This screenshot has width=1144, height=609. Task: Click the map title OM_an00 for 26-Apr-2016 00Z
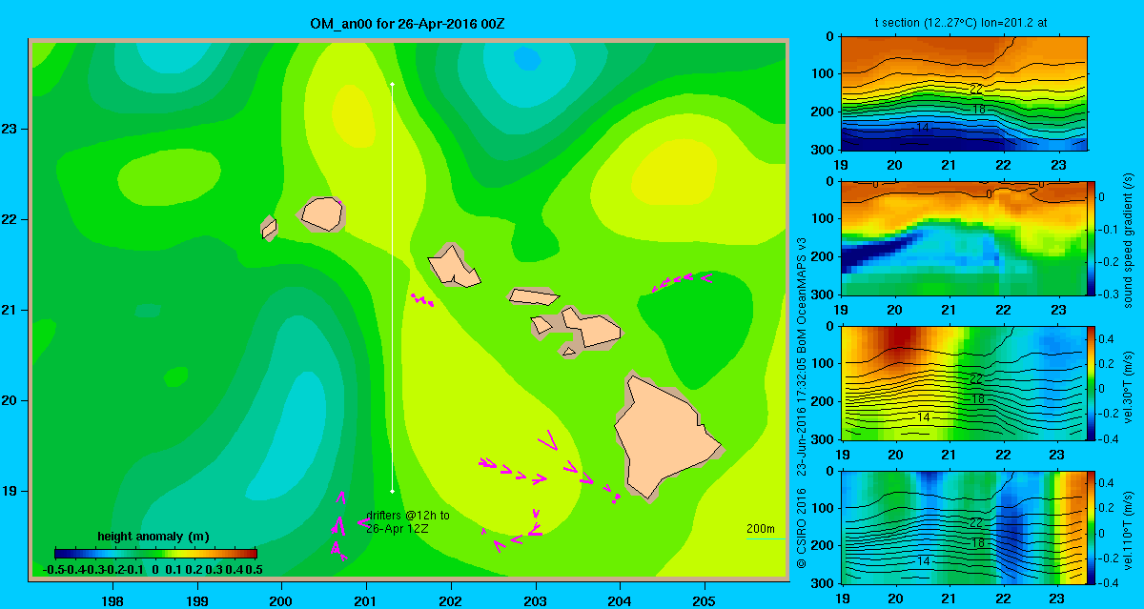pyautogui.click(x=407, y=22)
